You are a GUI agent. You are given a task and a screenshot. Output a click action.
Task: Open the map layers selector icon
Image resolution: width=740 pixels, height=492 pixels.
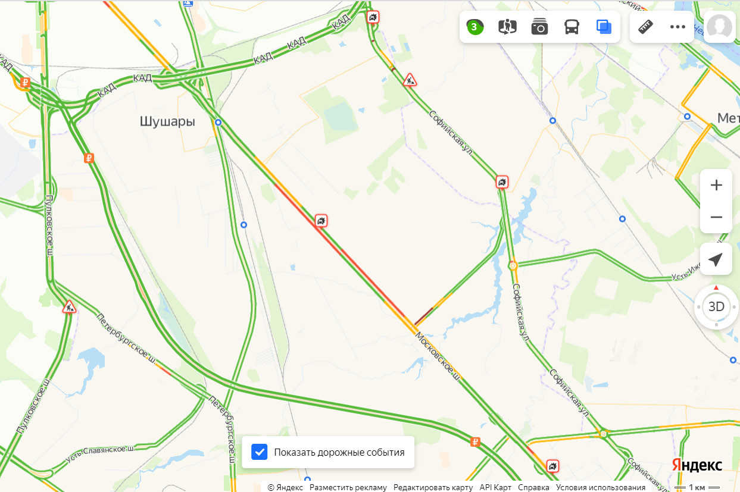604,27
